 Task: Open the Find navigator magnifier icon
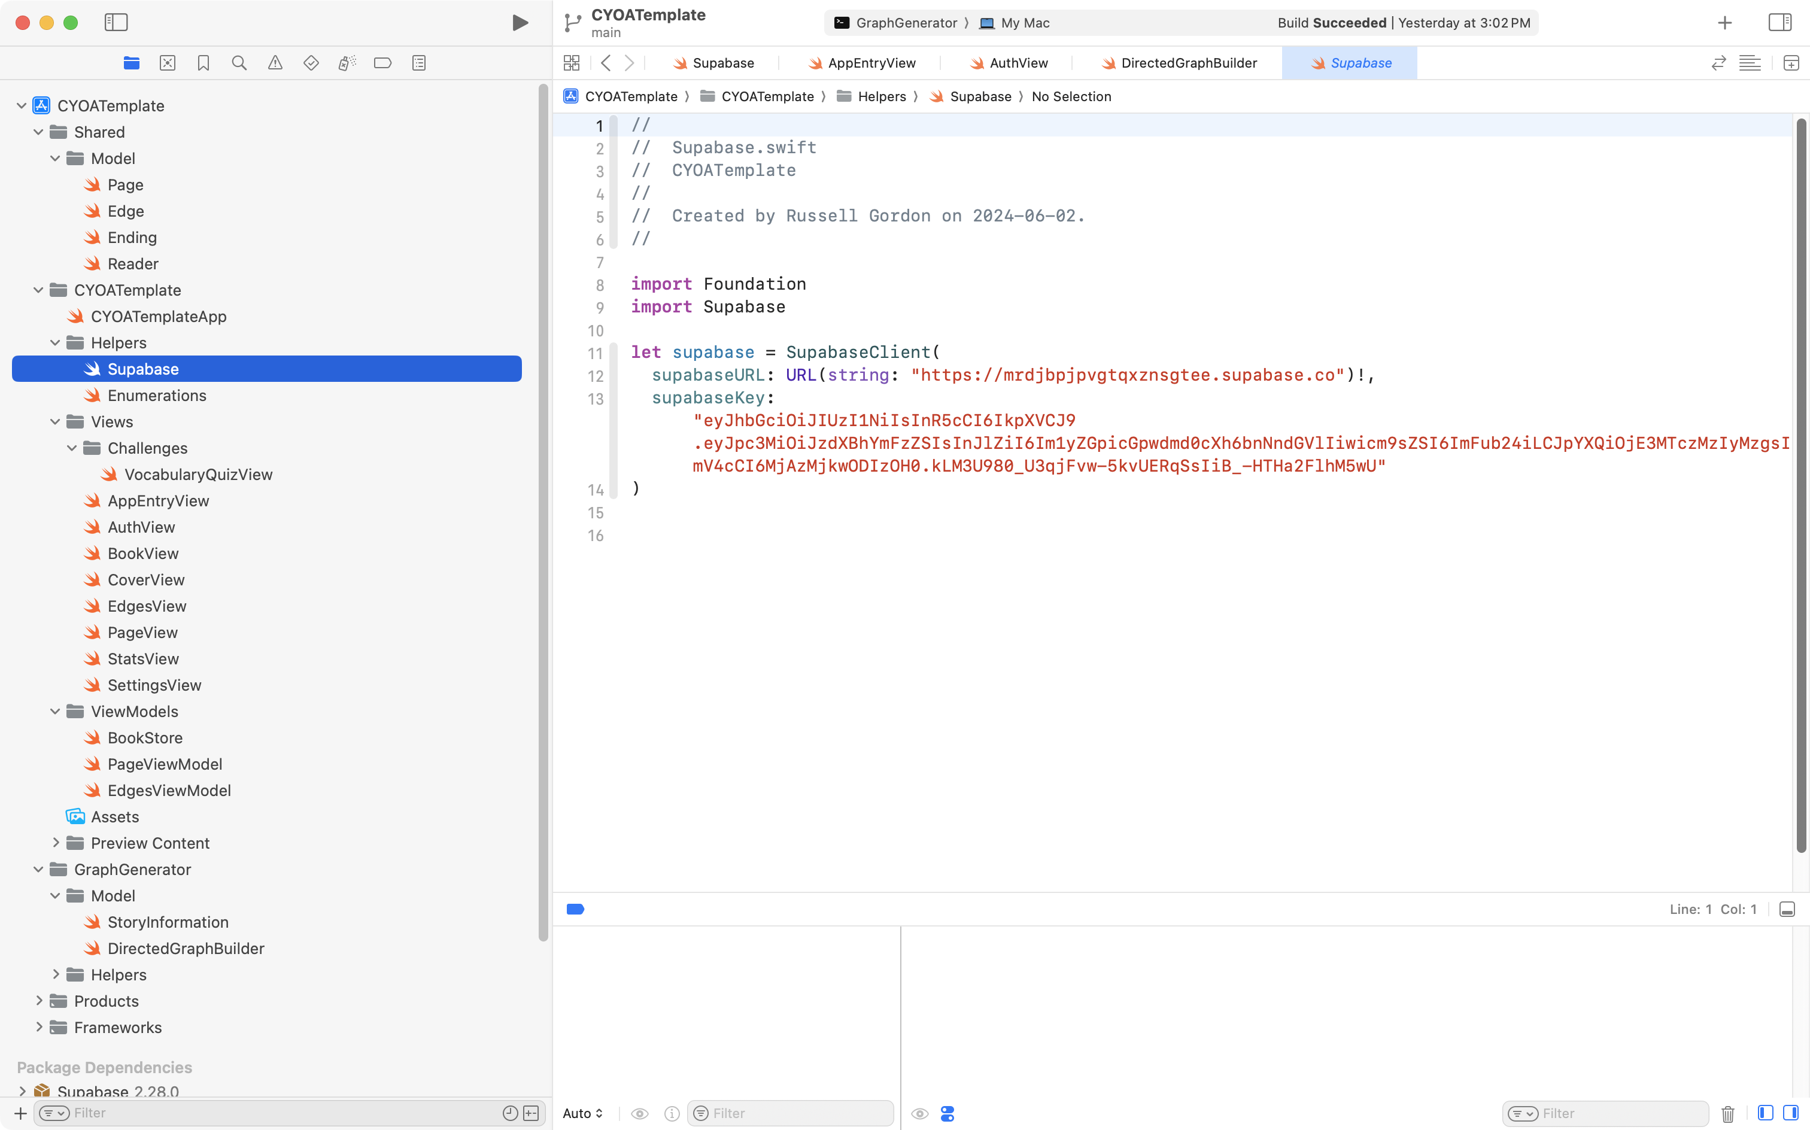coord(239,63)
